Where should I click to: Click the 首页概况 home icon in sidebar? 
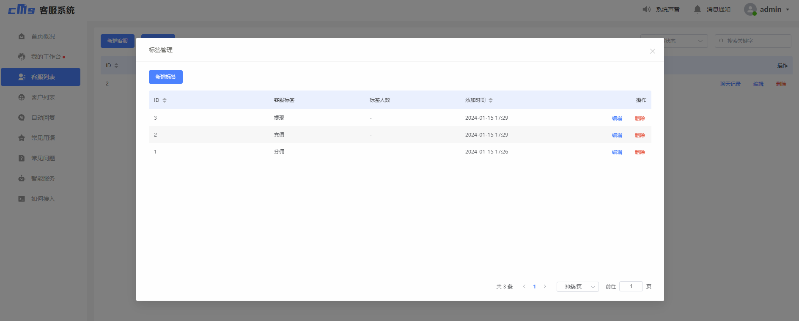(22, 36)
